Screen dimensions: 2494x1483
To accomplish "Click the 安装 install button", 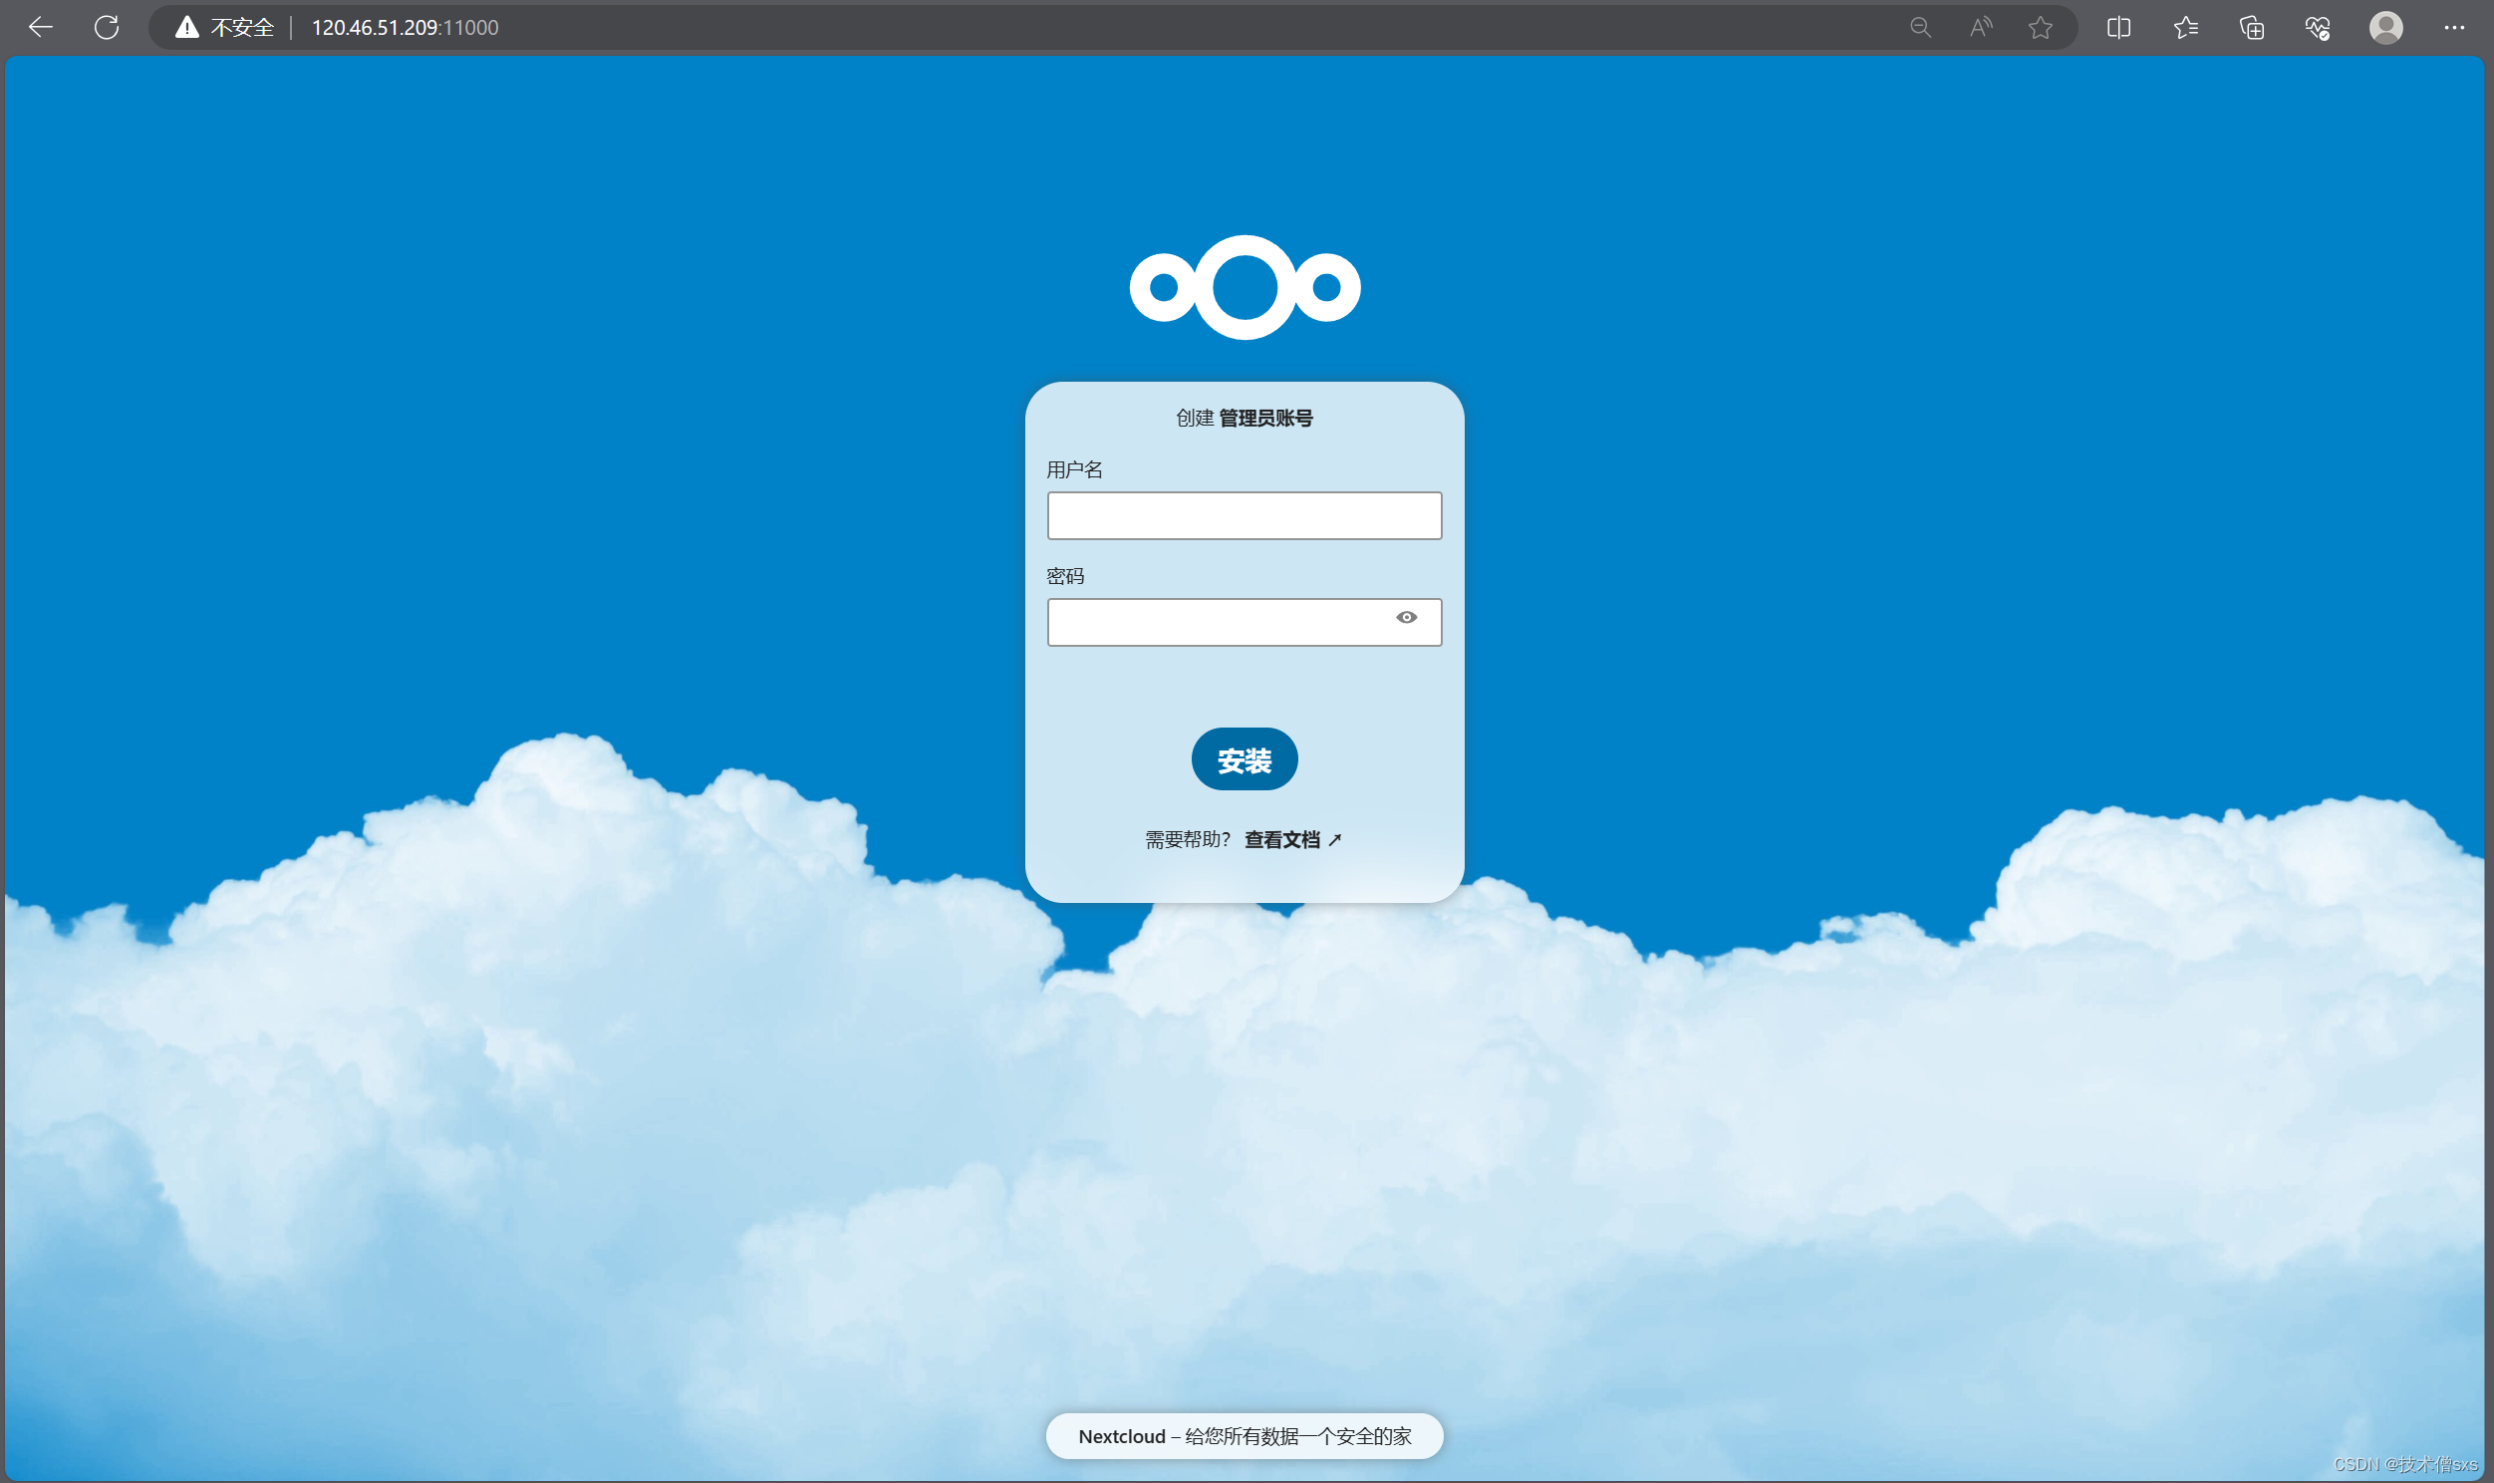I will [x=1245, y=759].
